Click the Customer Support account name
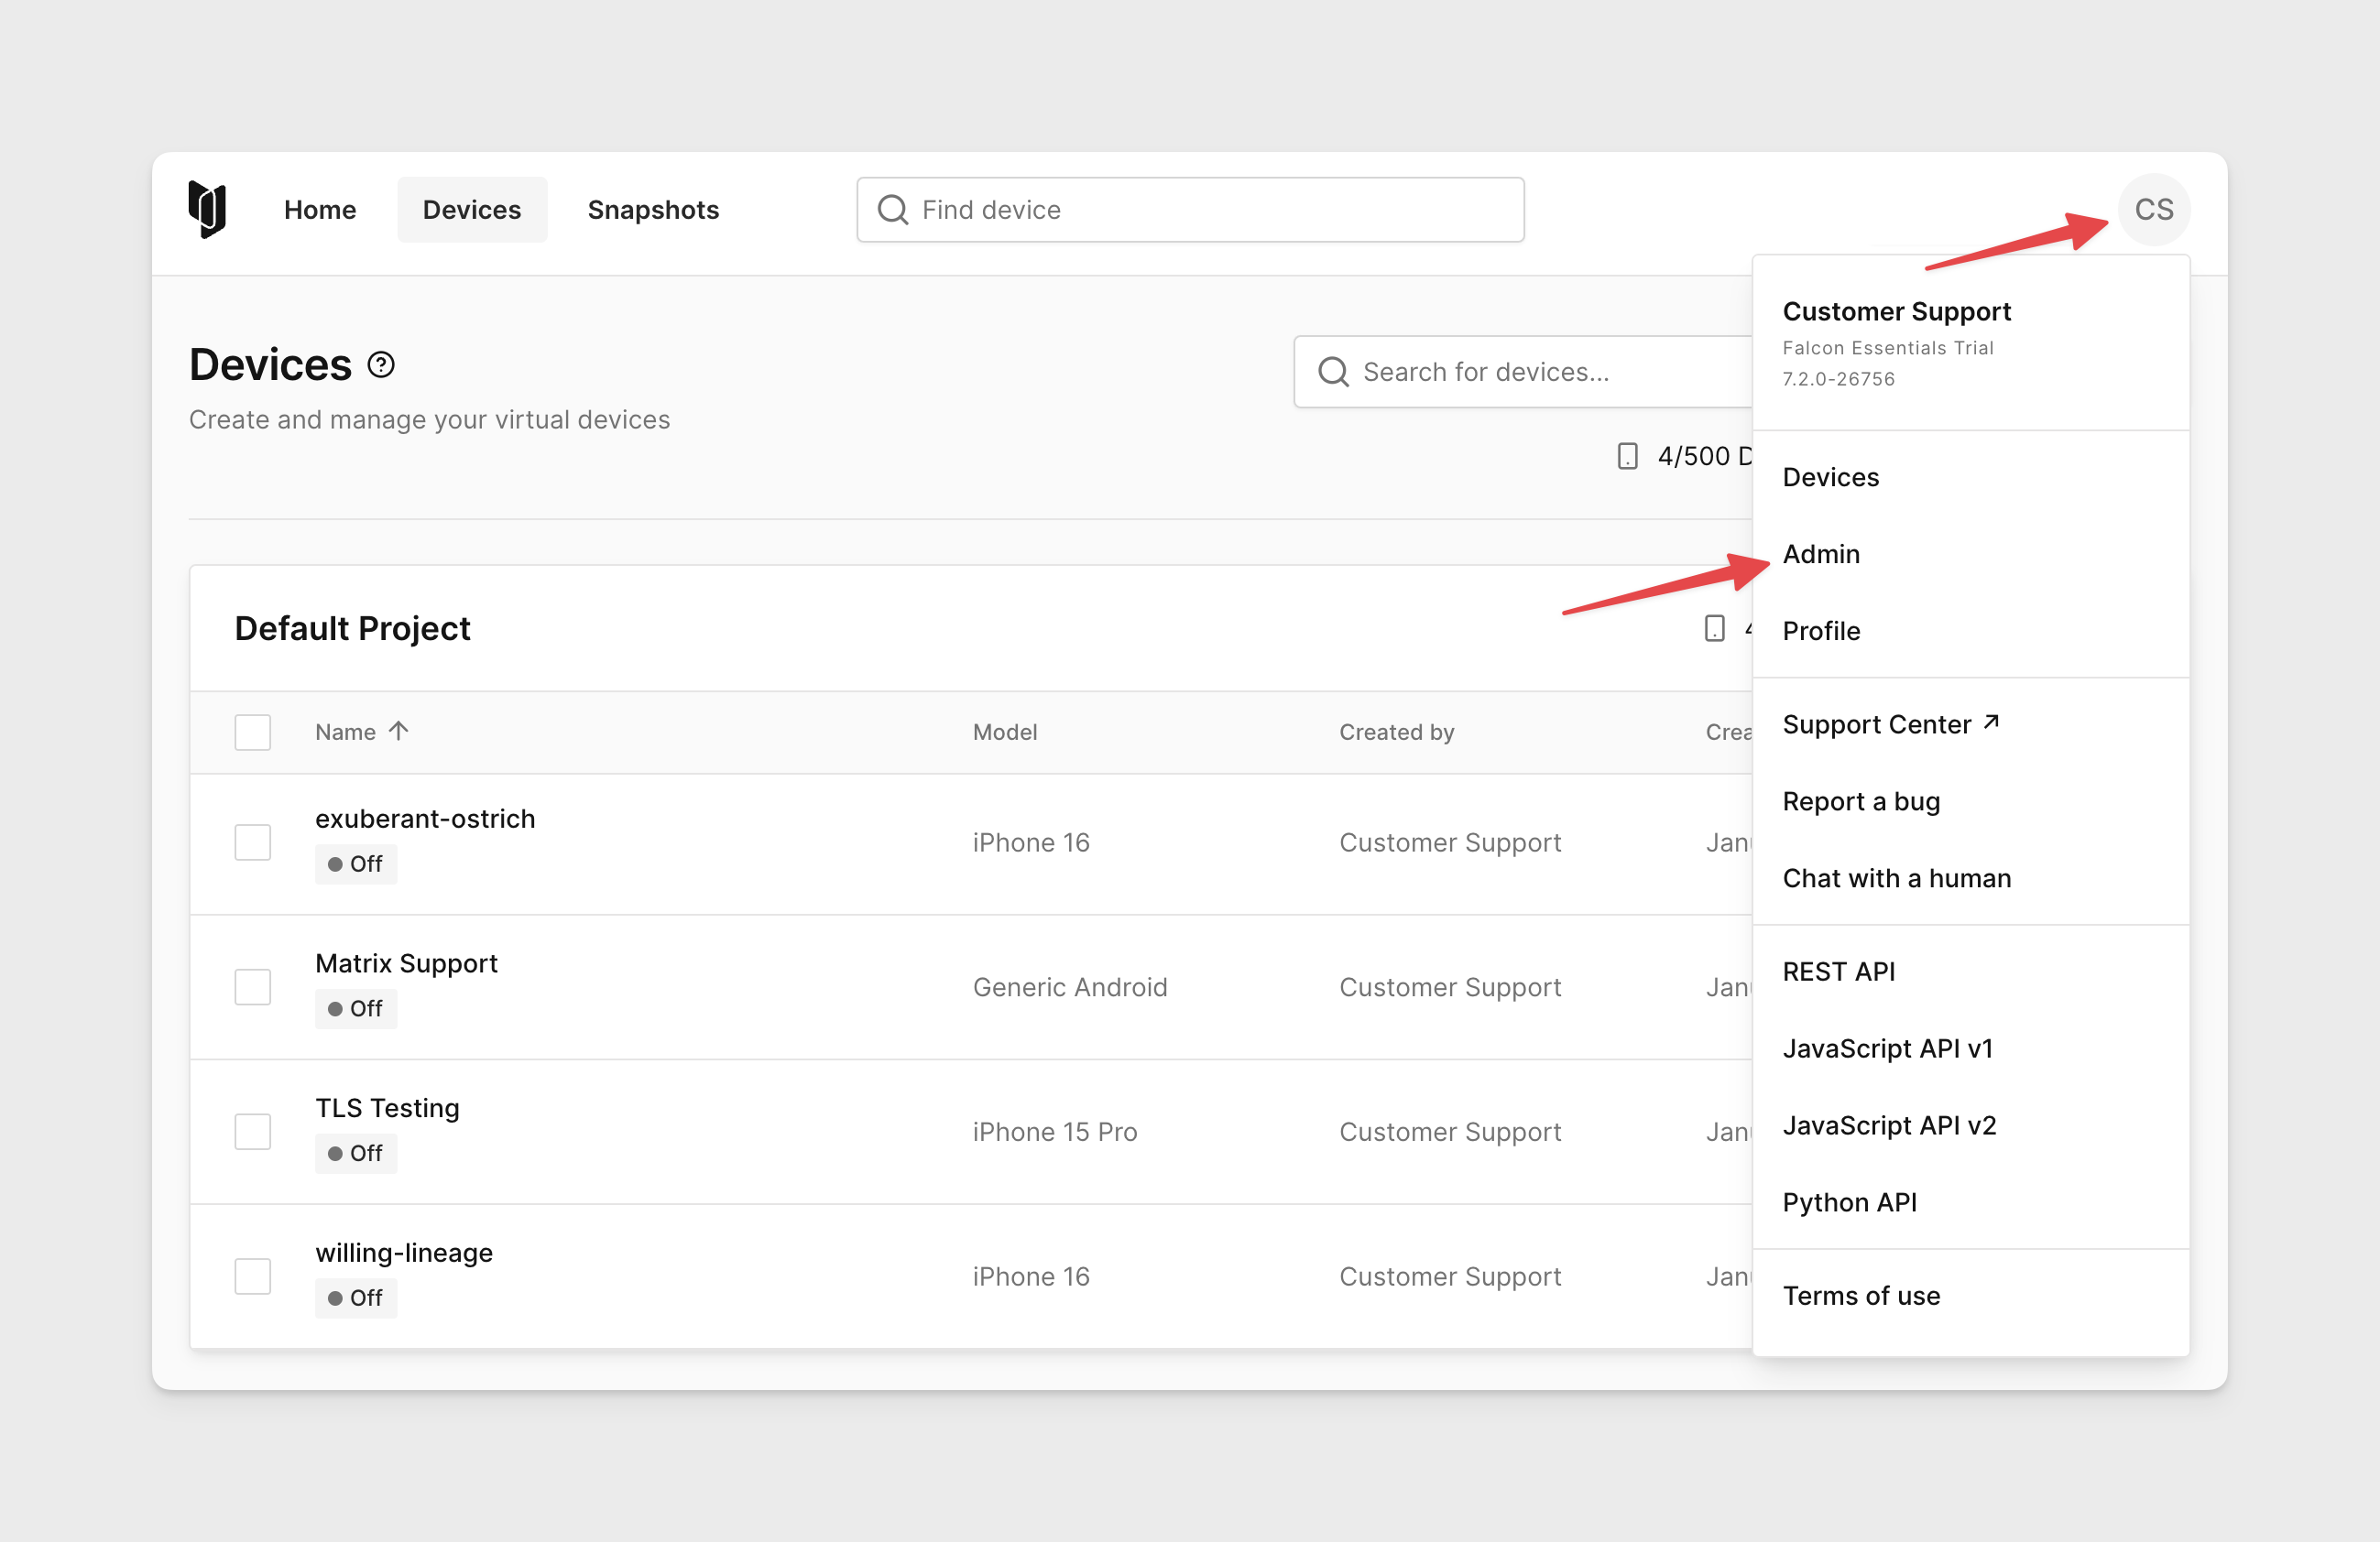The width and height of the screenshot is (2380, 1542). [1896, 312]
